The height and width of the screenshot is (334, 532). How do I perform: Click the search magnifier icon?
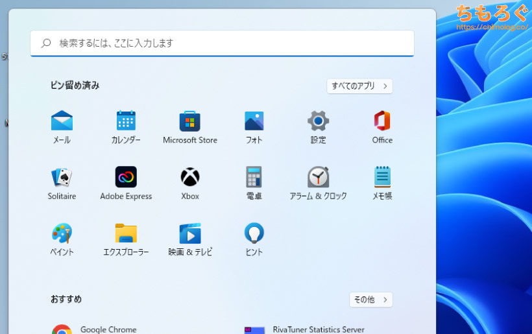click(46, 43)
